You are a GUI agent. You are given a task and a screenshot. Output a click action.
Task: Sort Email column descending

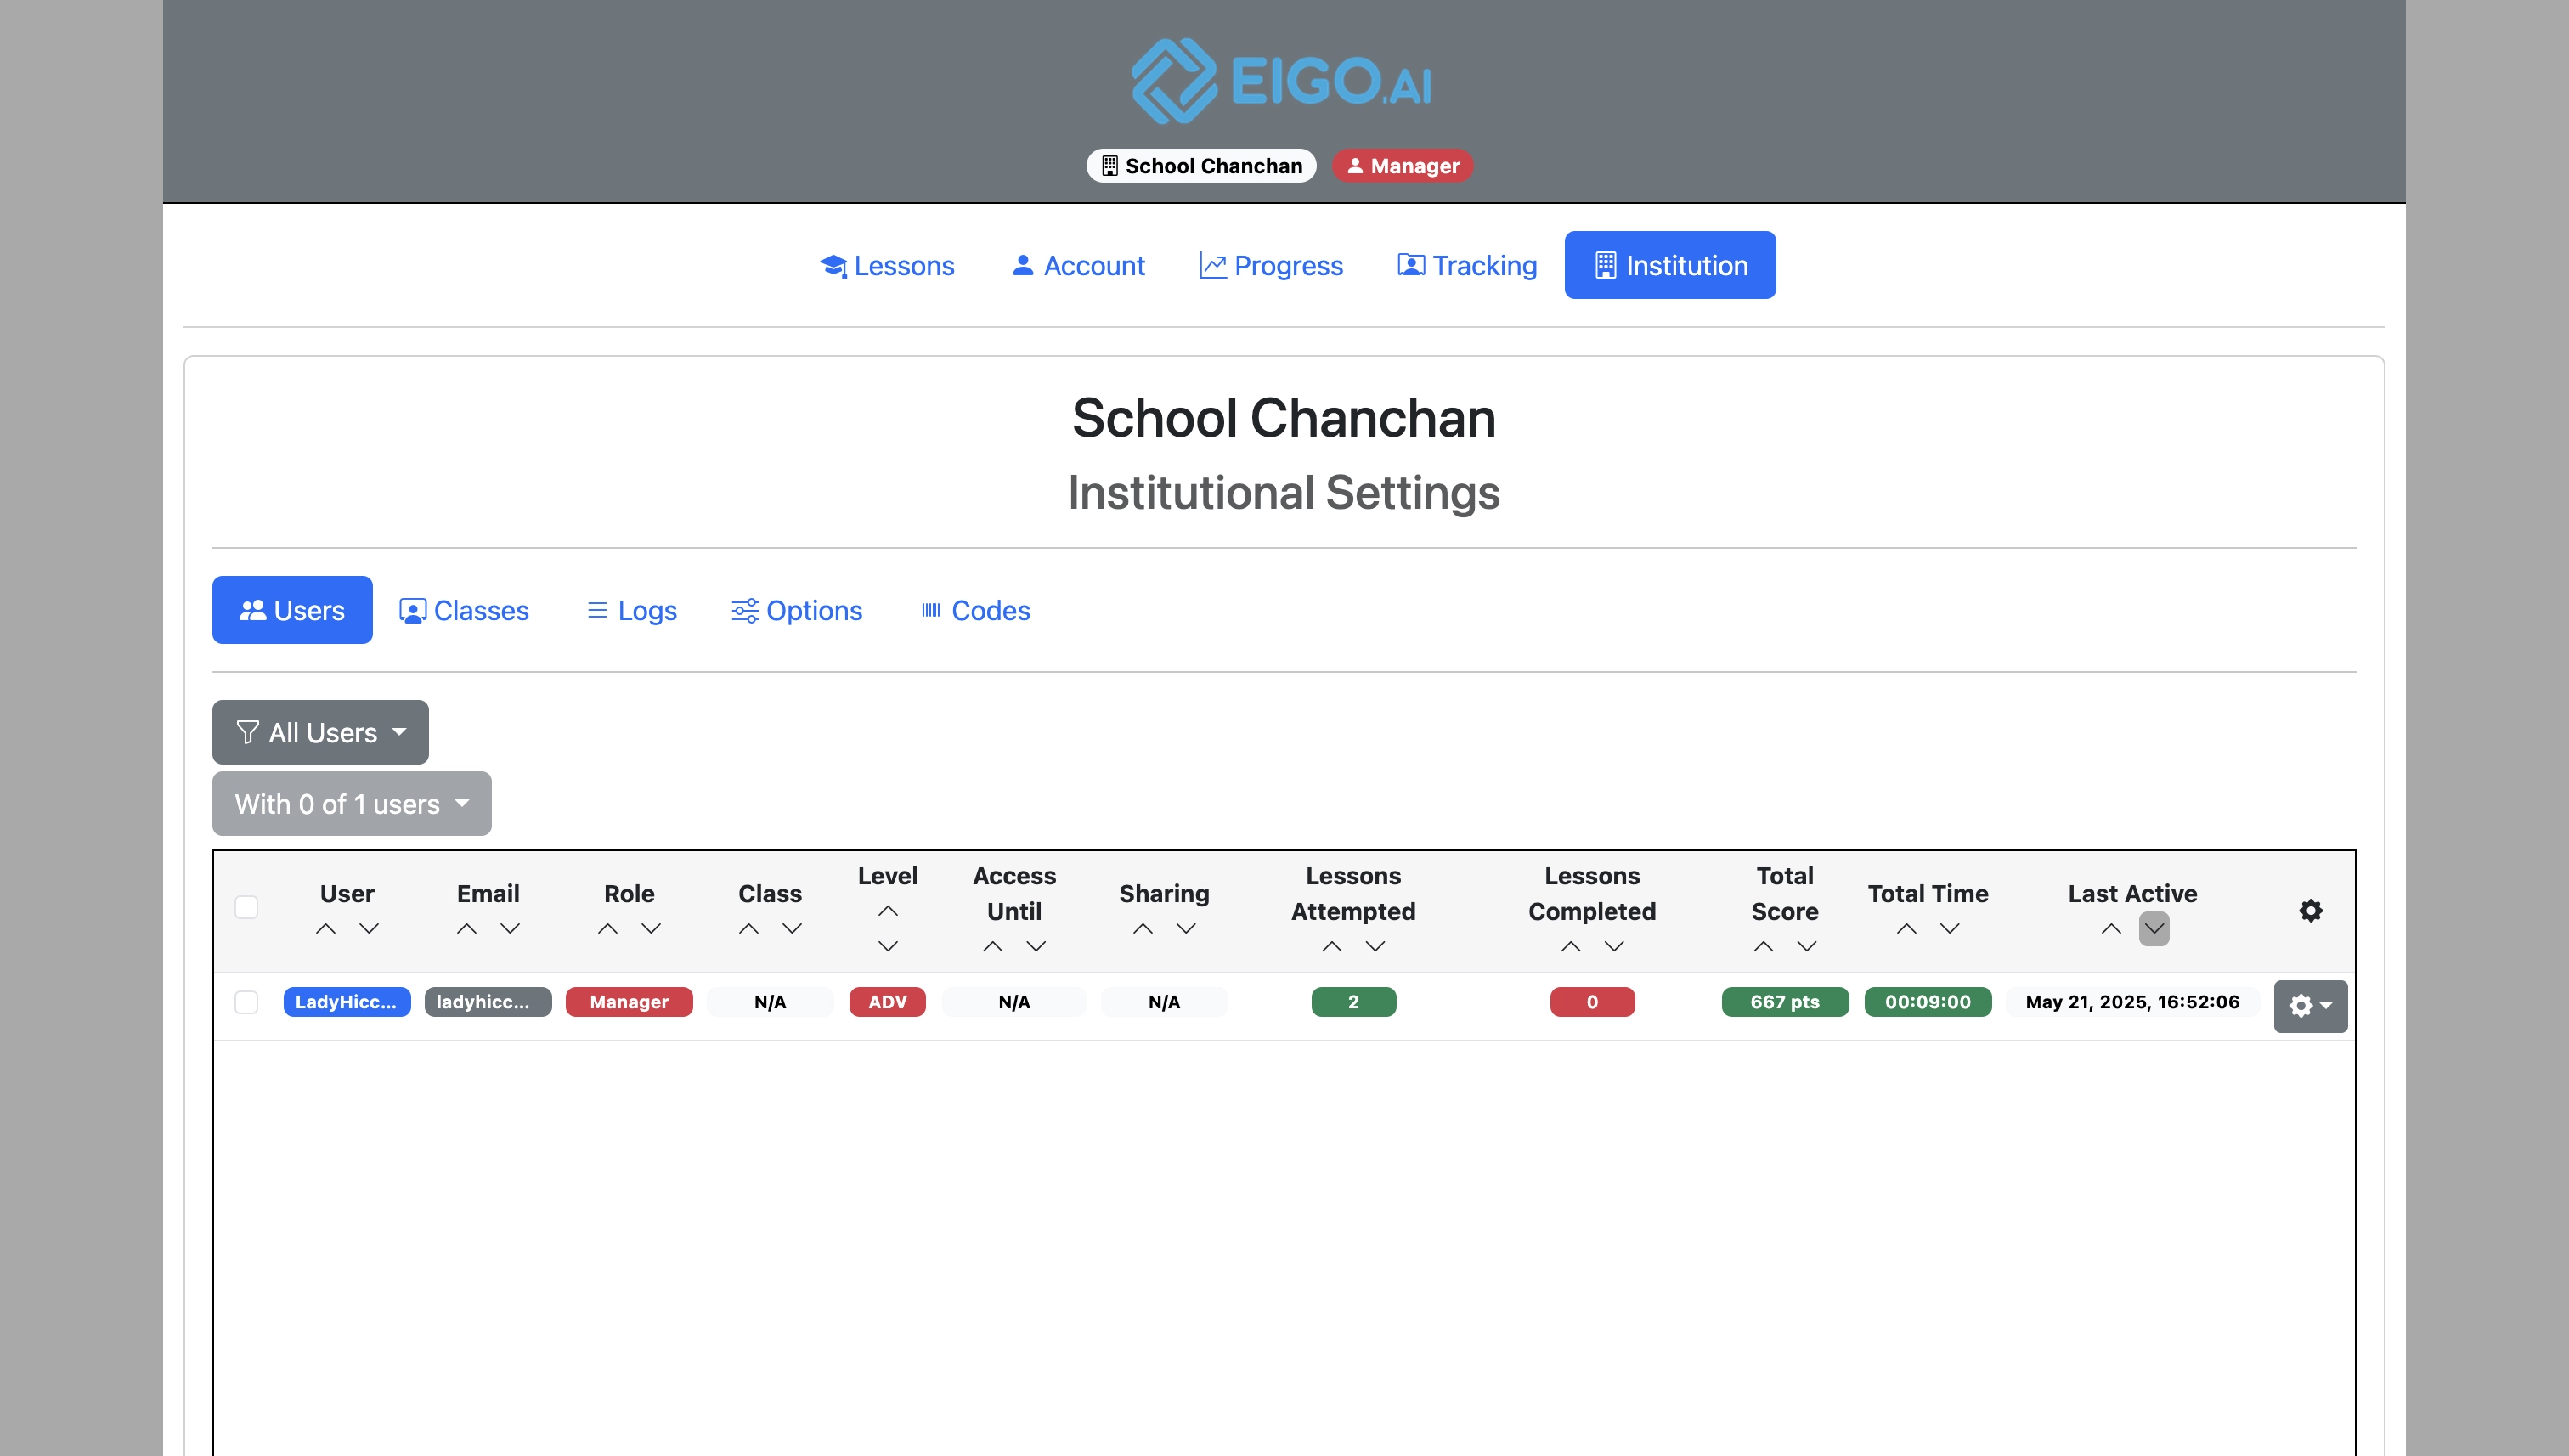click(510, 929)
